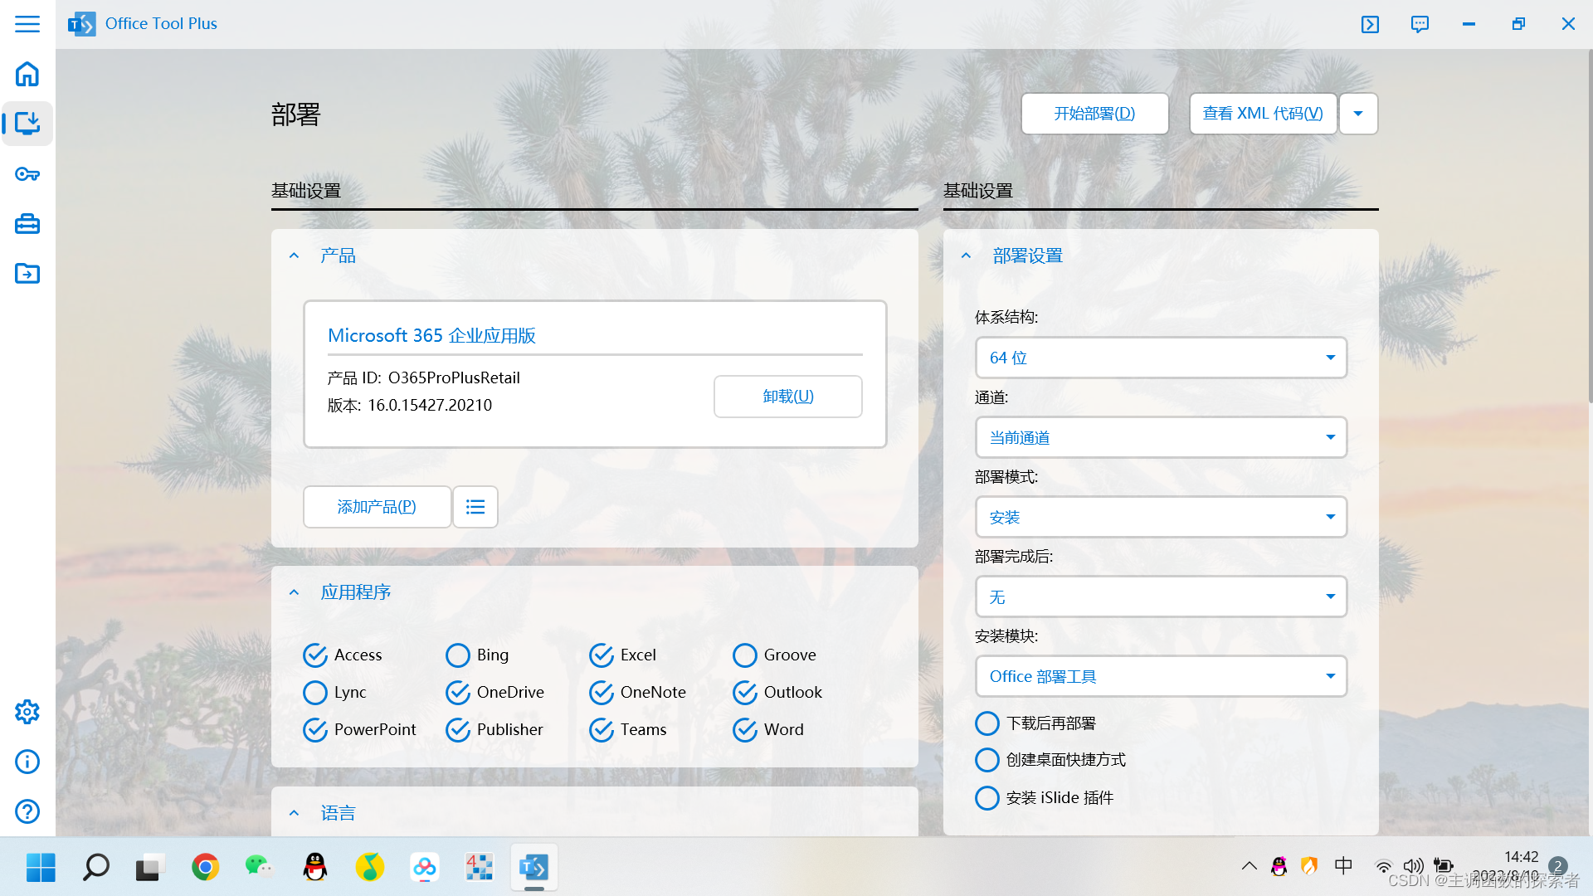Open the volume tray icon

1413,866
